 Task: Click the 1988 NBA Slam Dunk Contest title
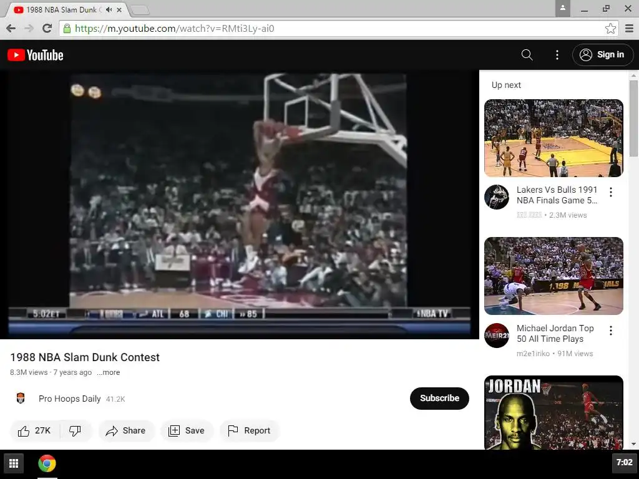point(85,357)
